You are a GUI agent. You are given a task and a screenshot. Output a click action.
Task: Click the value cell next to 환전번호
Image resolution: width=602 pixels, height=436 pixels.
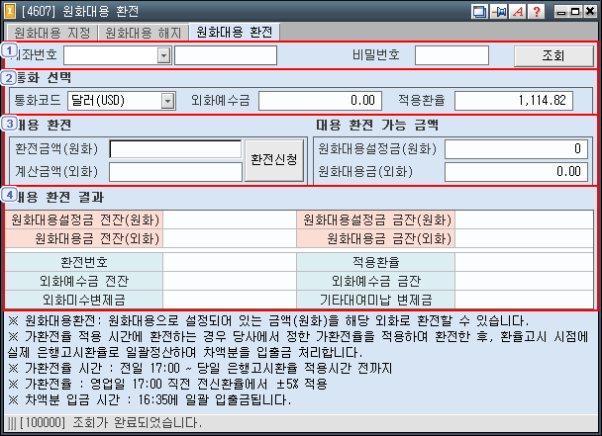click(x=230, y=262)
